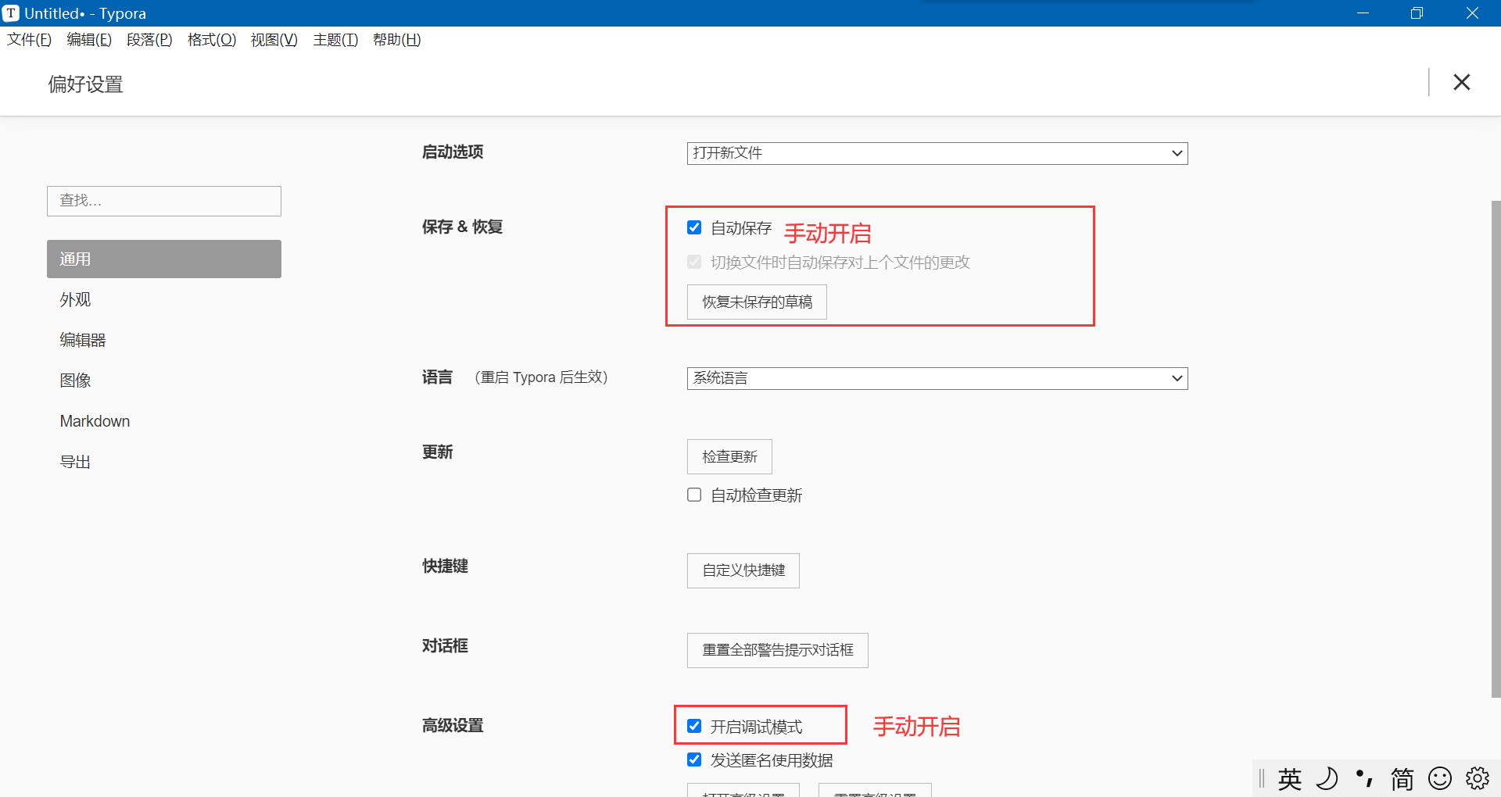Open the IME emoji smiley icon

[x=1440, y=778]
